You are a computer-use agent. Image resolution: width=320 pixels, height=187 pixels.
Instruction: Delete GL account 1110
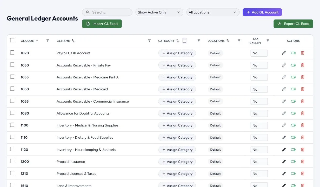(x=303, y=137)
